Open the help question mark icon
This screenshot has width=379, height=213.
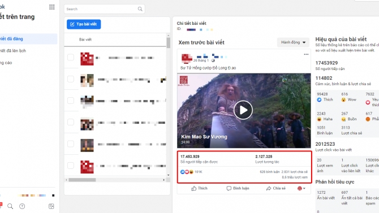(x=22, y=206)
